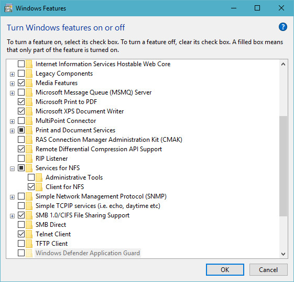Select Remote Differential Compression API Support label
Screen dimensions: 294x282
[99, 149]
